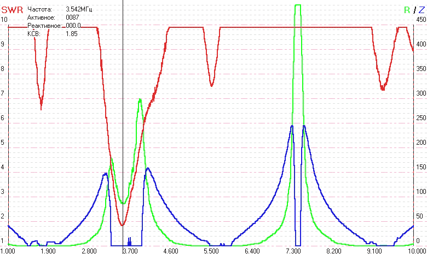The height and width of the screenshot is (254, 427).
Task: Click the 8.200 frequency axis tick
Action: coord(334,251)
